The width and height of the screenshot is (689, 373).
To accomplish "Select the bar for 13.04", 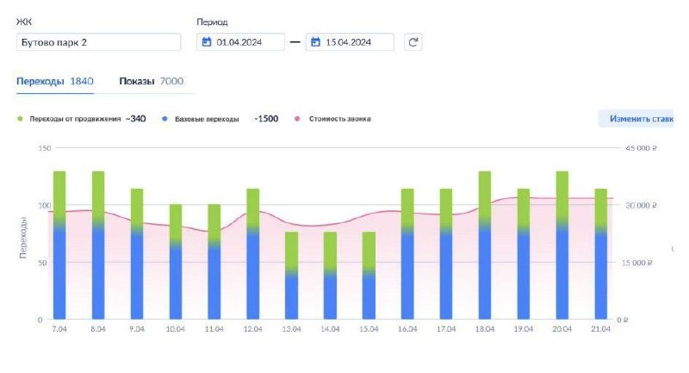I will pos(291,276).
